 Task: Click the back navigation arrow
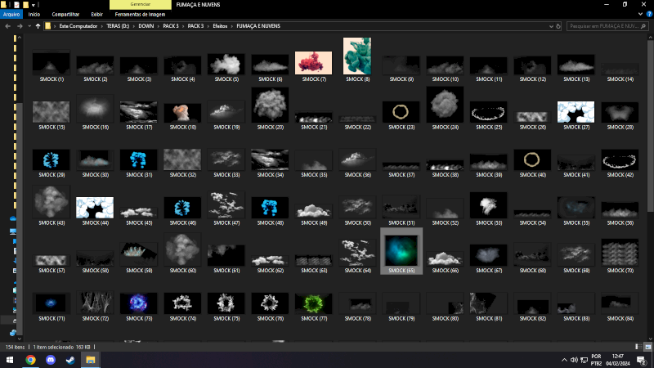7,26
